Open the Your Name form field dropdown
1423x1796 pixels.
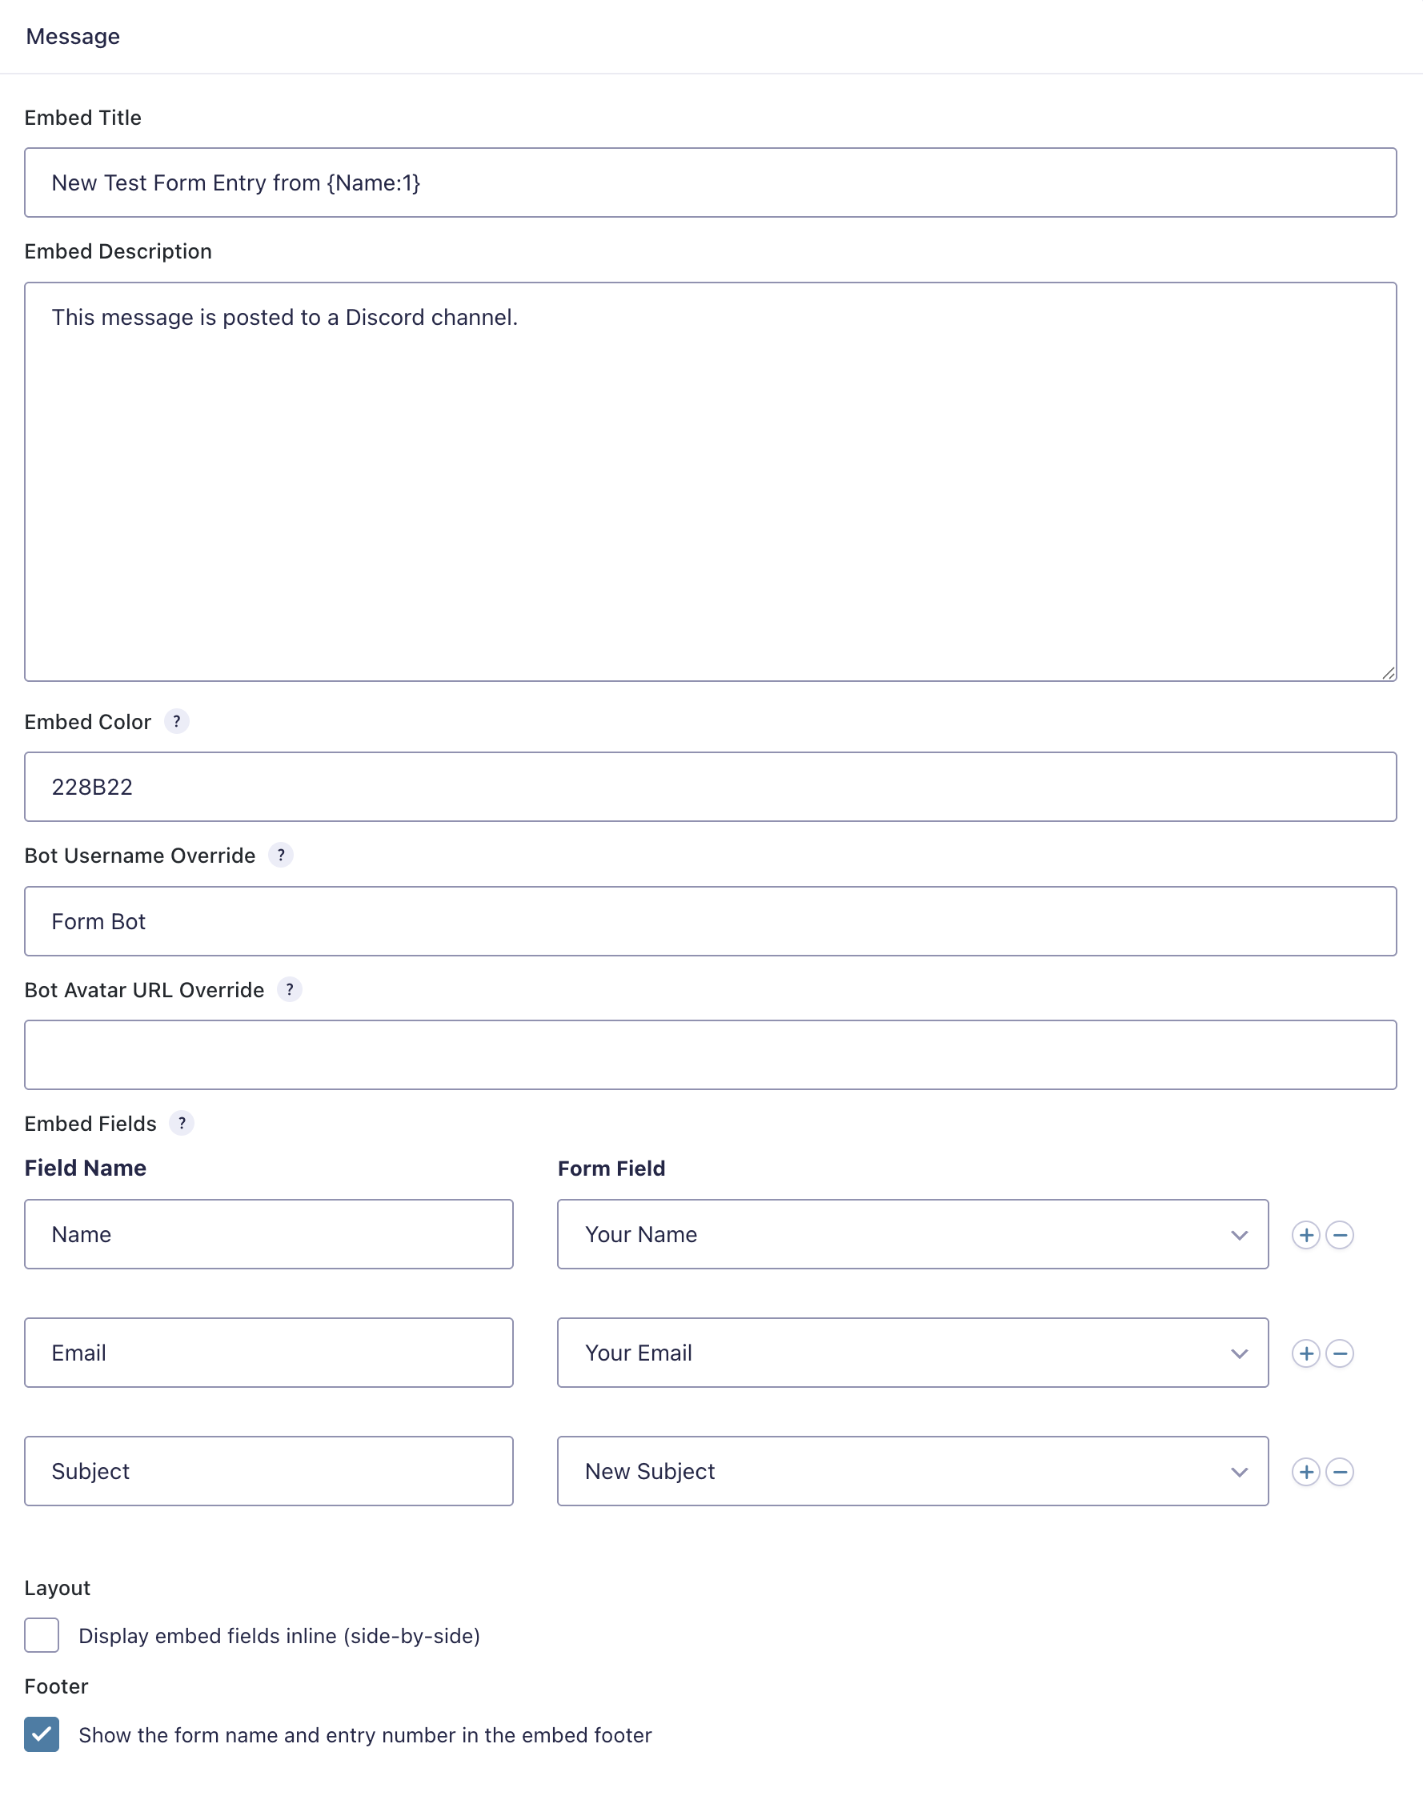pos(912,1234)
